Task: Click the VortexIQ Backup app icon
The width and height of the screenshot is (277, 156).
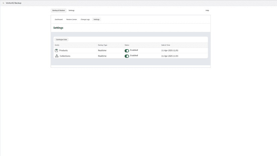Action: coord(3,3)
